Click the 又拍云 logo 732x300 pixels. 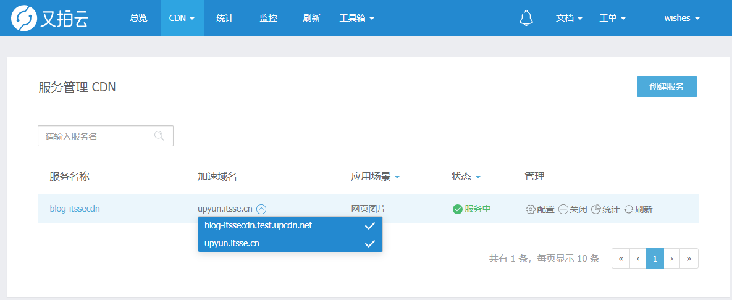(49, 18)
